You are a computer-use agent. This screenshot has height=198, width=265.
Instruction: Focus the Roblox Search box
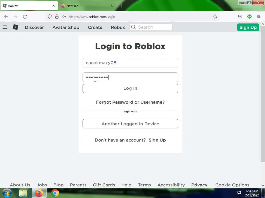point(151,27)
